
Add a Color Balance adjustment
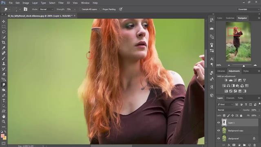point(228,86)
